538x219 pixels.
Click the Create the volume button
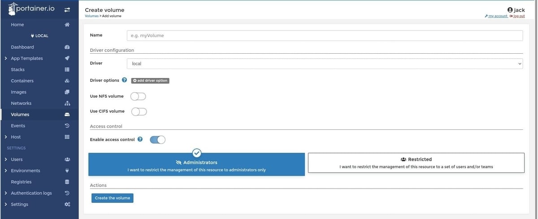point(112,198)
